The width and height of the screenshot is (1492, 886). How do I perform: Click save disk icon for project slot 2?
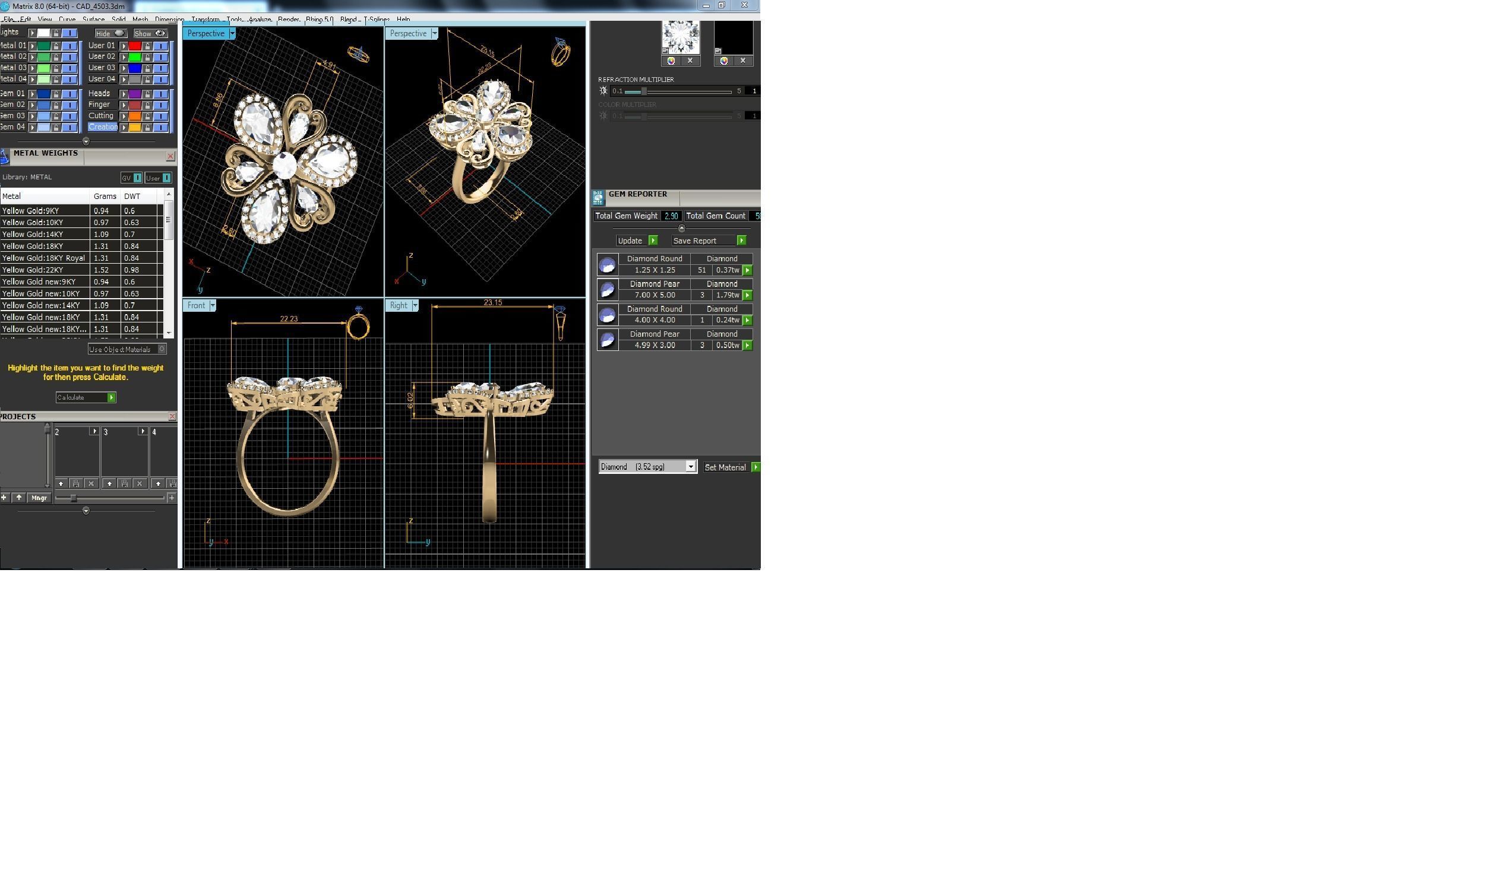click(76, 483)
